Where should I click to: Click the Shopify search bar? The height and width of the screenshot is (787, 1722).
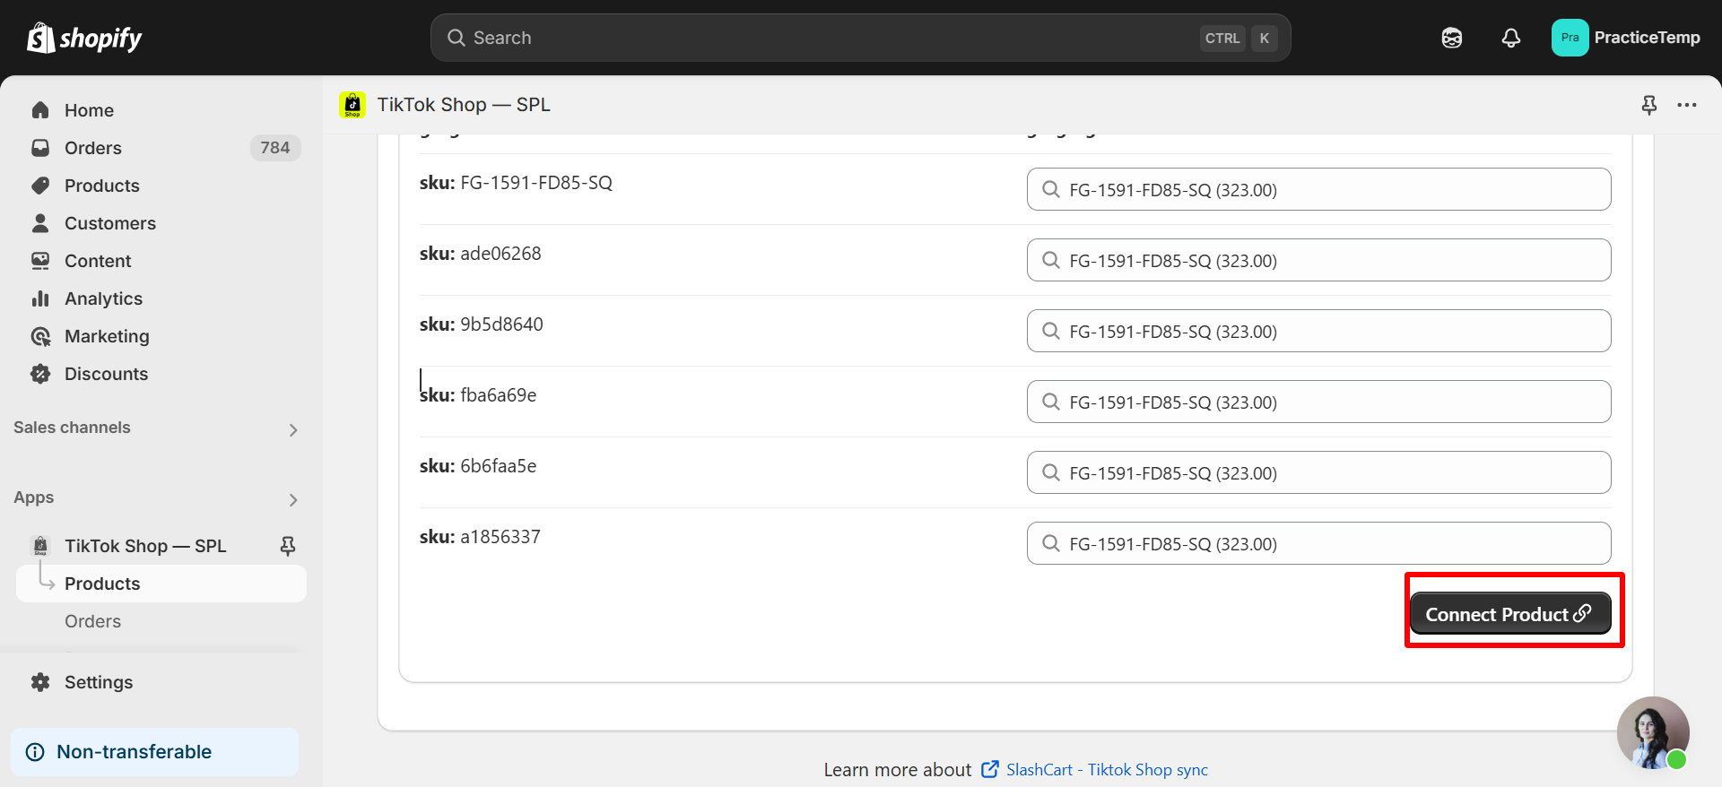pos(859,38)
